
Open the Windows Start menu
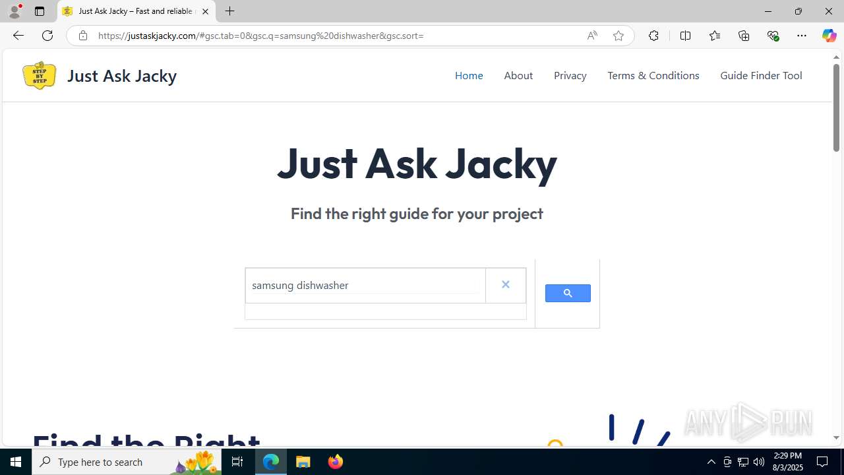[16, 462]
